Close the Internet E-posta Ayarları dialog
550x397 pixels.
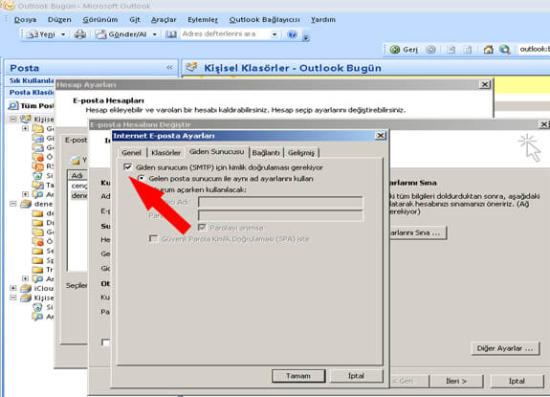pyautogui.click(x=381, y=136)
